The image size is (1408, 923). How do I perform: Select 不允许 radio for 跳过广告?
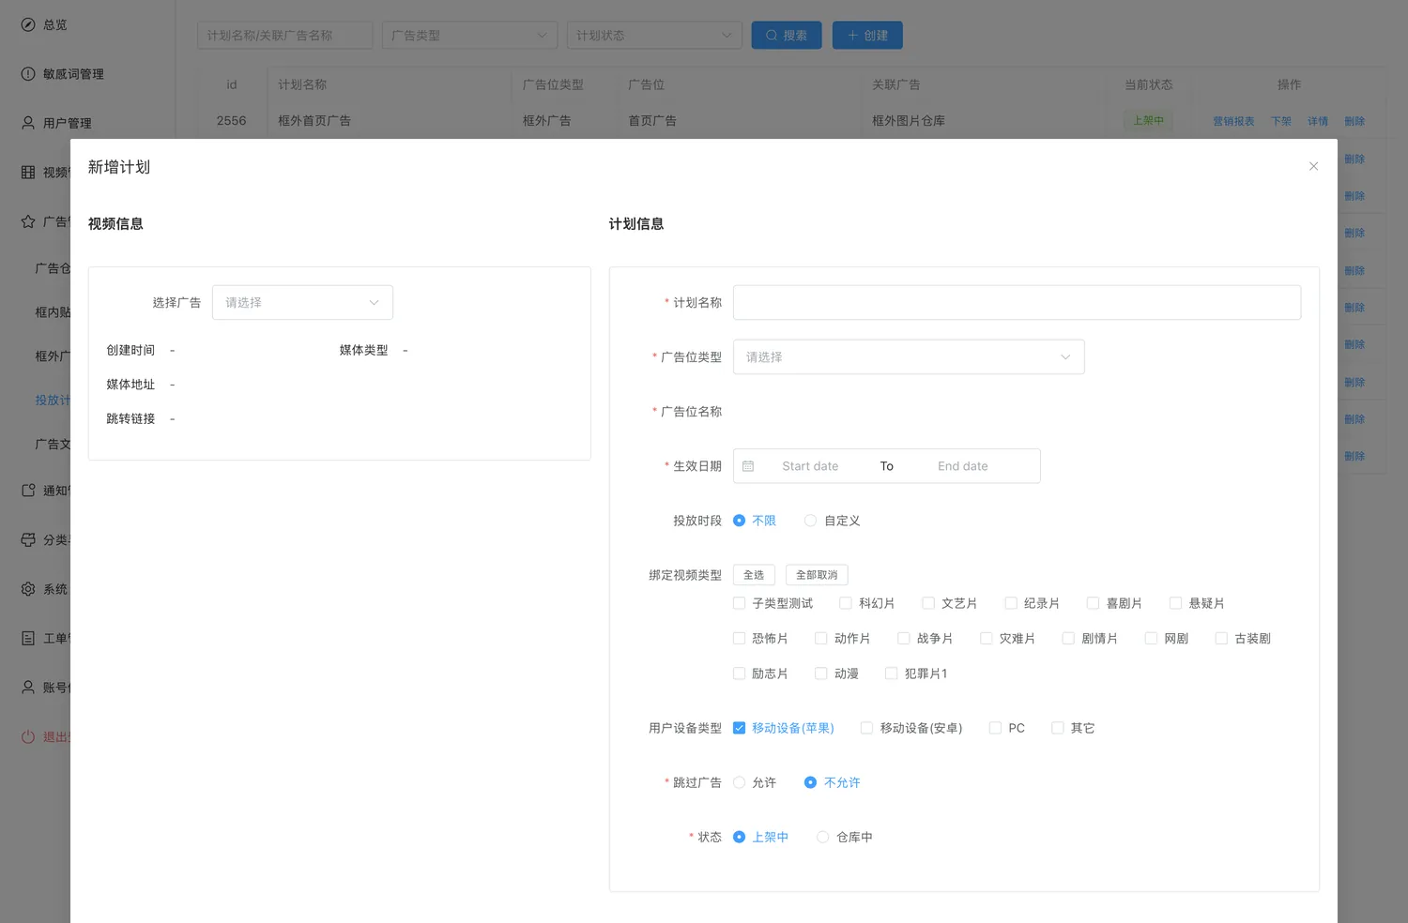(810, 782)
